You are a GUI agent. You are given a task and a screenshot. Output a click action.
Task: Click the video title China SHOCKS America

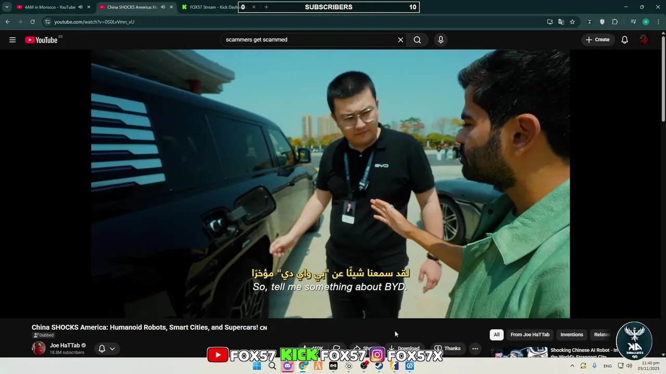pyautogui.click(x=149, y=328)
